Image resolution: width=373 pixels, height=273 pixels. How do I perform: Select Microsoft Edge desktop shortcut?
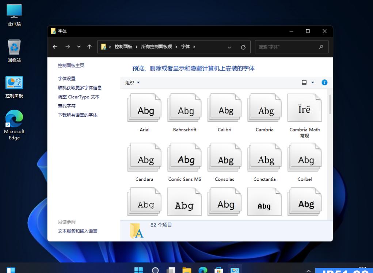click(14, 125)
